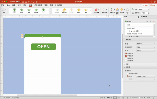This screenshot has height=99, width=157.
Task: Click the 预览 preview star icon
Action: pos(3,10)
